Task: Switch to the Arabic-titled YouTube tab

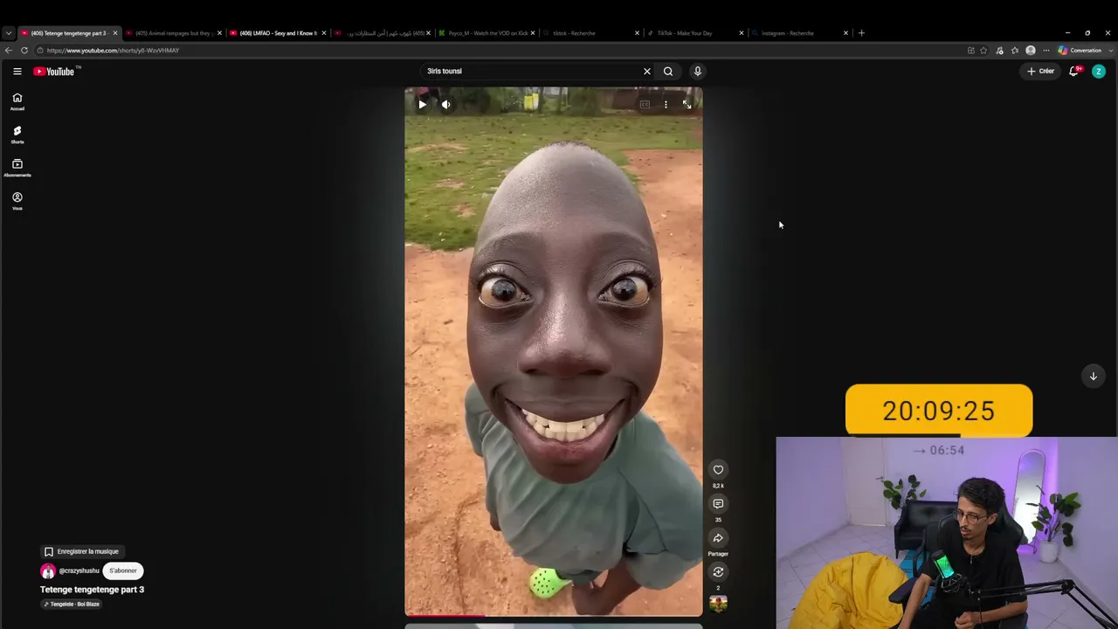Action: tap(381, 33)
